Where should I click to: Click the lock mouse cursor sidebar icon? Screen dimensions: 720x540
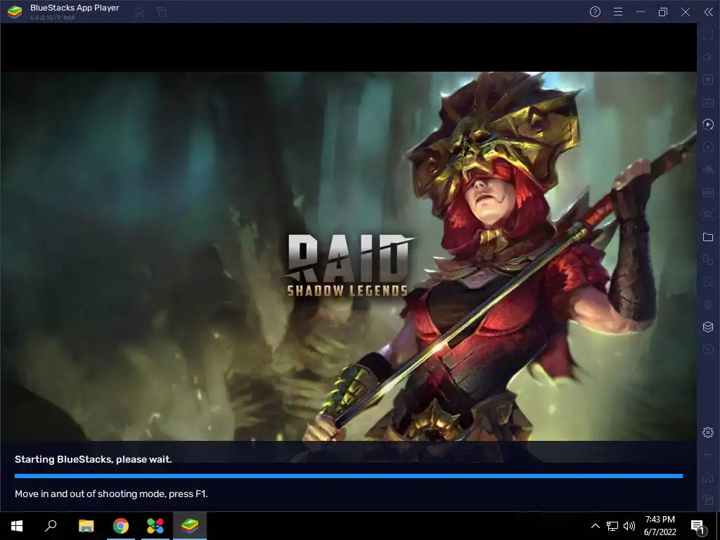[708, 79]
